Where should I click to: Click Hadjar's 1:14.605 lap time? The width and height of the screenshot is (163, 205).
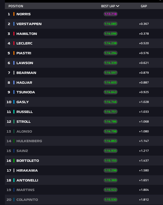point(110,82)
